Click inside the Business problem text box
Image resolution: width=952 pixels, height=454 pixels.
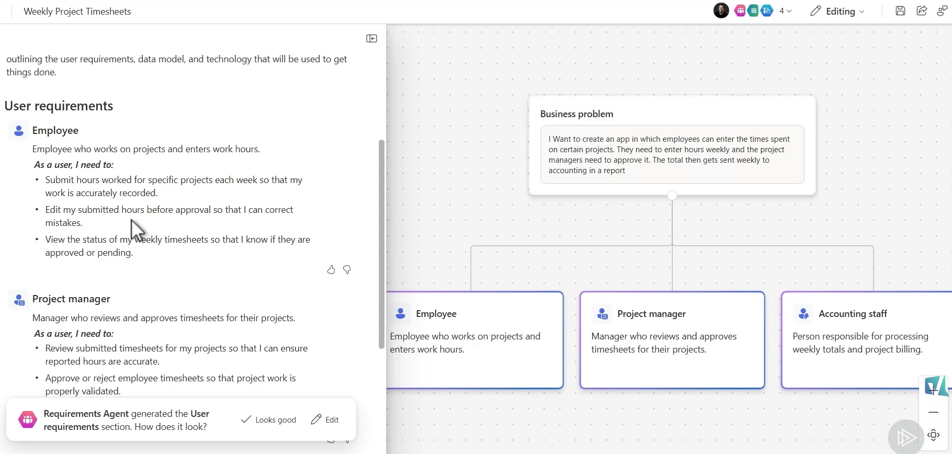(672, 154)
